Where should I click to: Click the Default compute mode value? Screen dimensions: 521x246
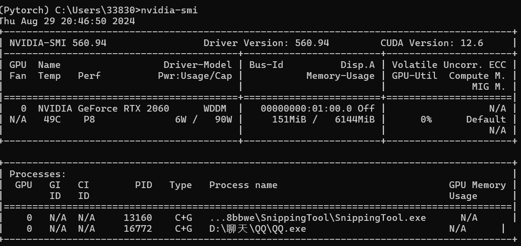[x=486, y=119]
